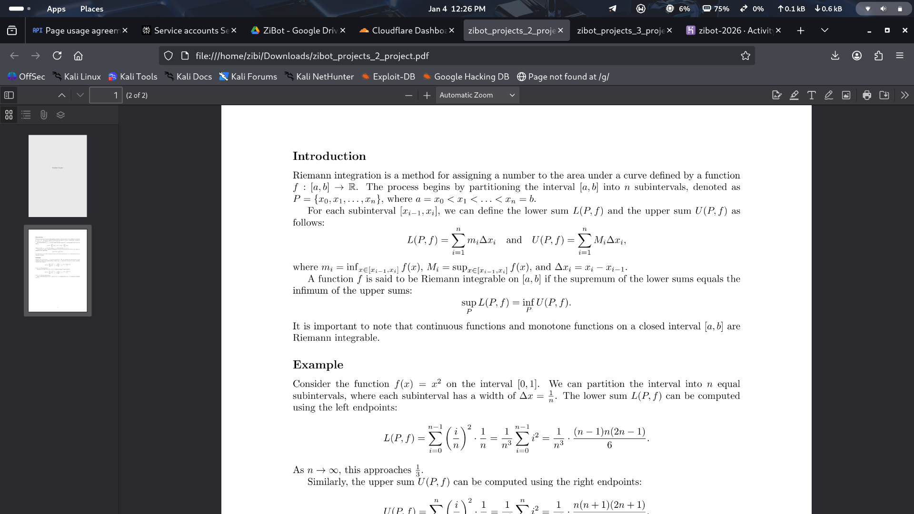Image resolution: width=914 pixels, height=514 pixels.
Task: Zoom out of the PDF
Action: 408,95
